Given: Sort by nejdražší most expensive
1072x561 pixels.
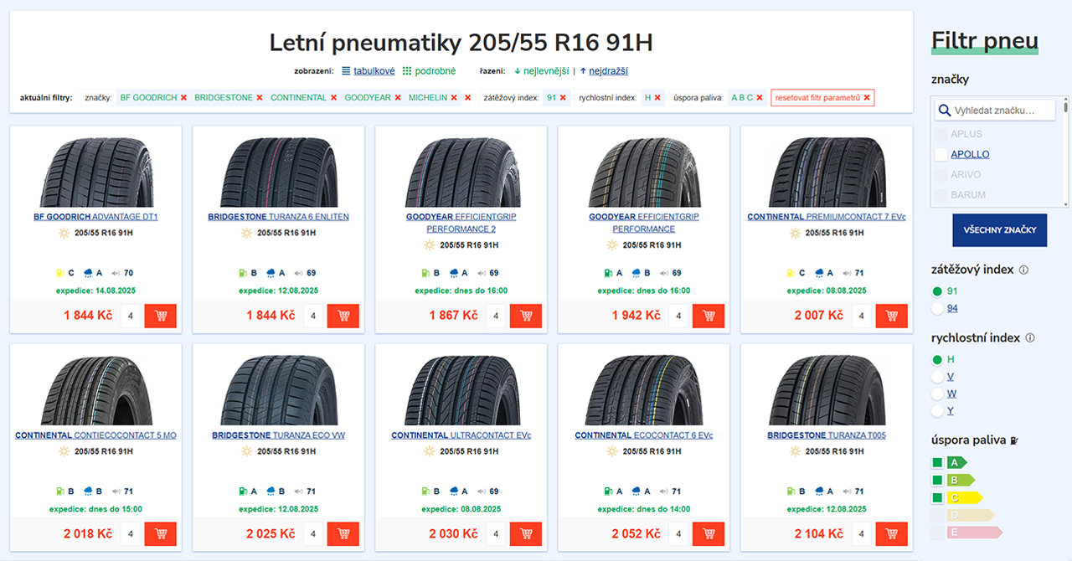Looking at the screenshot, I should [608, 71].
